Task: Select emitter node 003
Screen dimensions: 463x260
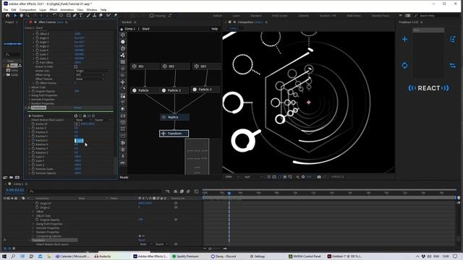Action: pyautogui.click(x=207, y=66)
